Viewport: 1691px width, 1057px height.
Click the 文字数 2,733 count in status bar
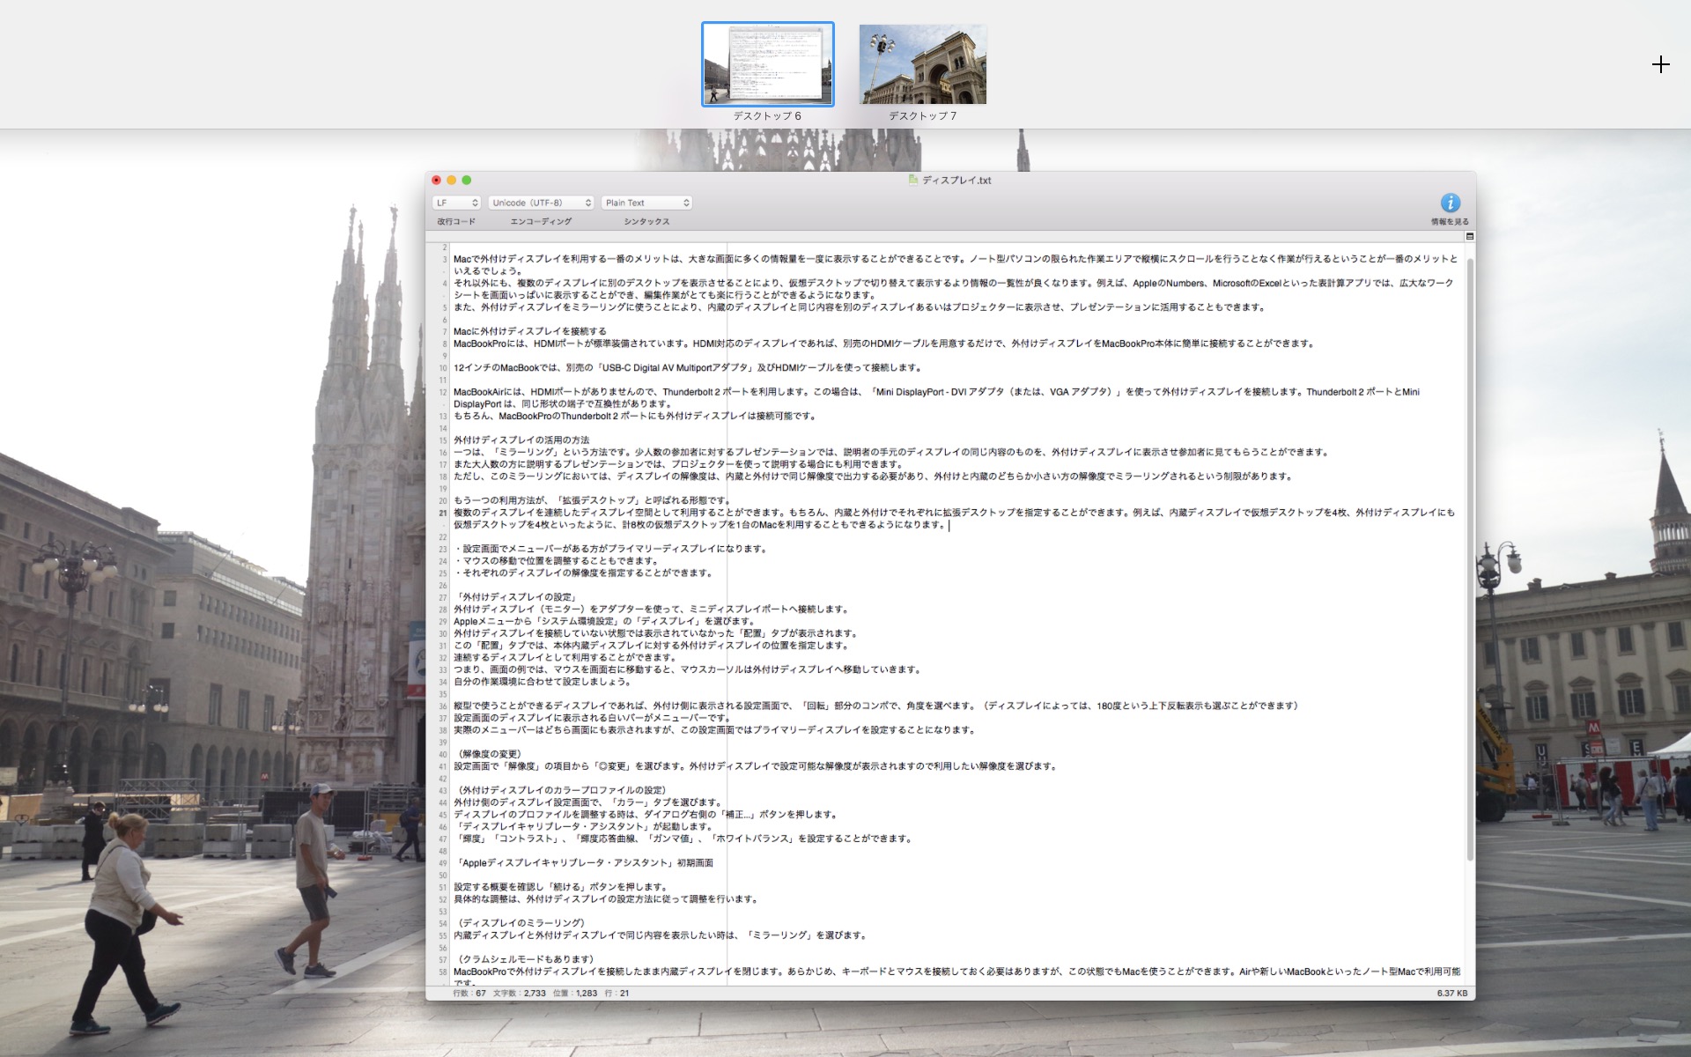click(x=519, y=993)
